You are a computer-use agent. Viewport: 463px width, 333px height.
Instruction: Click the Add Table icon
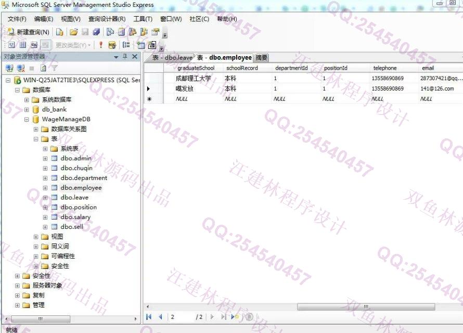click(140, 45)
